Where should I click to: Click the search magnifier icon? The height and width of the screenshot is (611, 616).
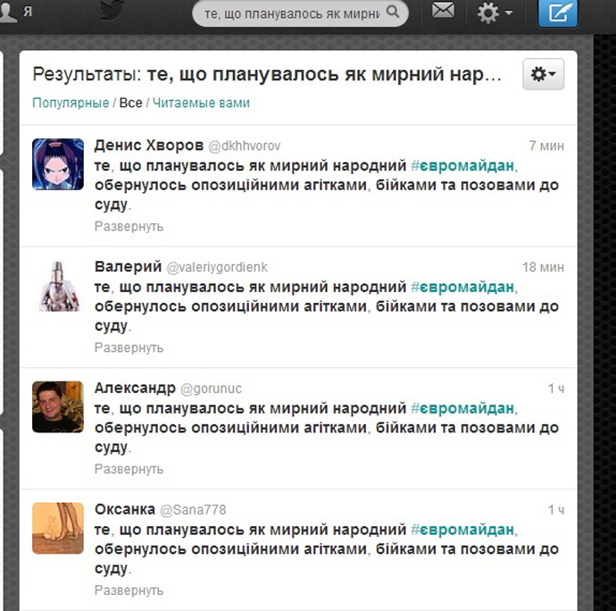click(393, 13)
